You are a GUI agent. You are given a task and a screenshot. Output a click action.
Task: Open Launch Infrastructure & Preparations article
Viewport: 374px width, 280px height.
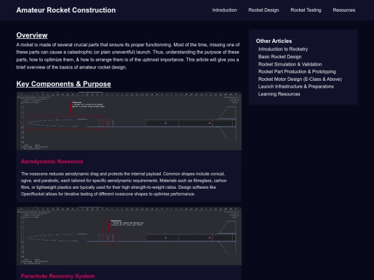point(296,86)
